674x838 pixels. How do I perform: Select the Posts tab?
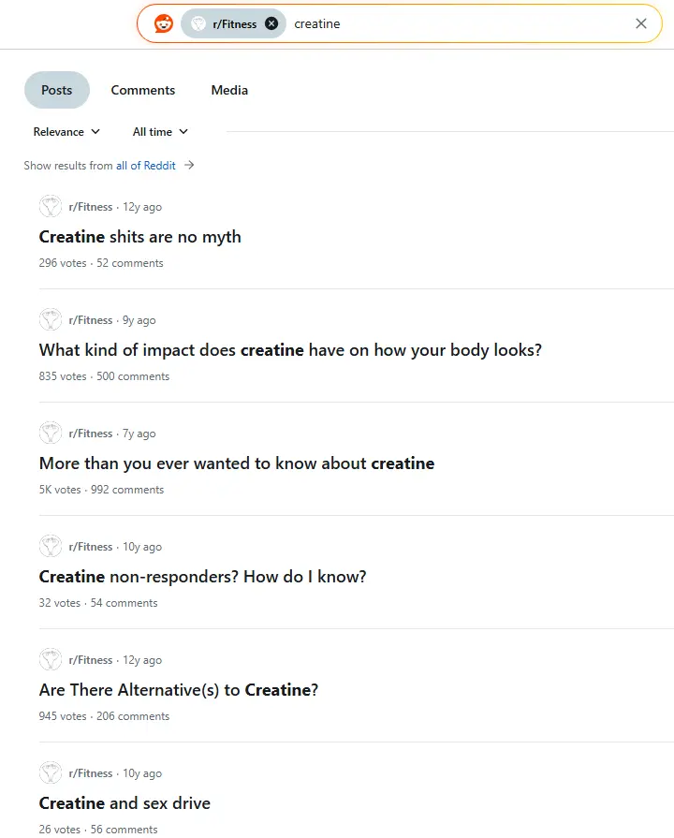[56, 91]
